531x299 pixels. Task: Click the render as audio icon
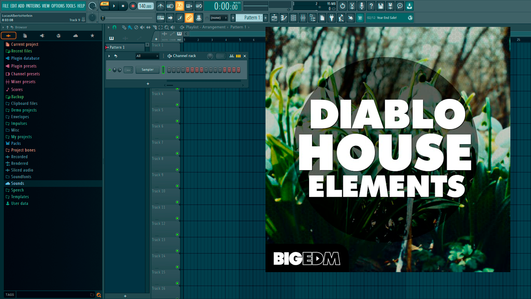[390, 6]
